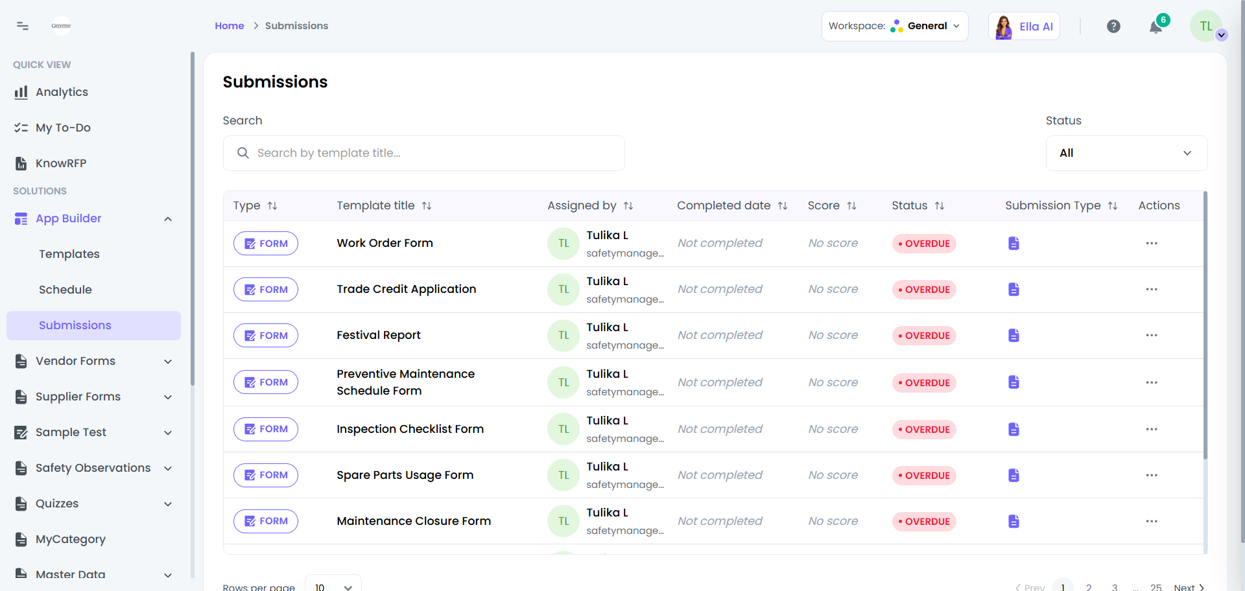Expand the Quizzes section
The width and height of the screenshot is (1245, 591).
(168, 504)
